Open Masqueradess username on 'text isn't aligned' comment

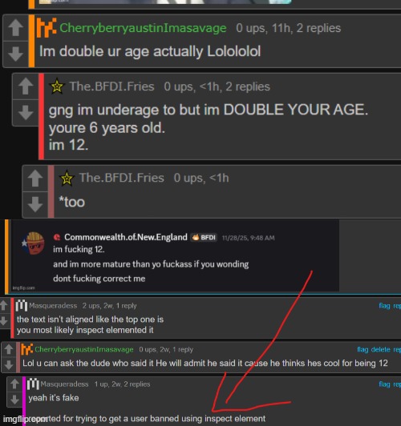pyautogui.click(x=53, y=306)
